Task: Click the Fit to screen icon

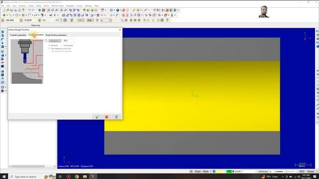Action: pos(40,10)
